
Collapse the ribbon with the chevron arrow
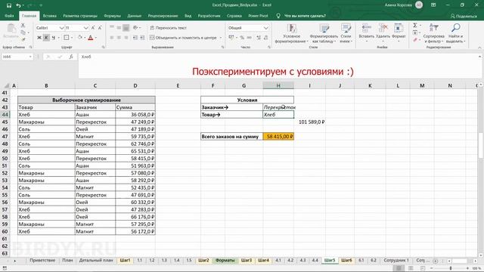point(479,48)
